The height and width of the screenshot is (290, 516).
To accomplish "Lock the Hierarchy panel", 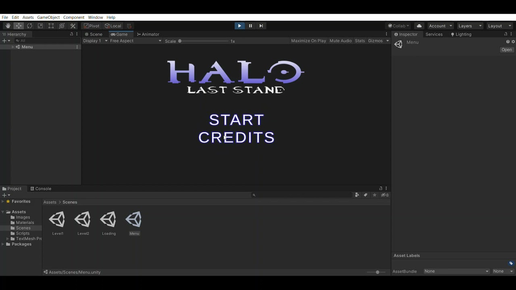I will point(71,34).
